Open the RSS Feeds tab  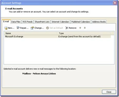click(28, 22)
